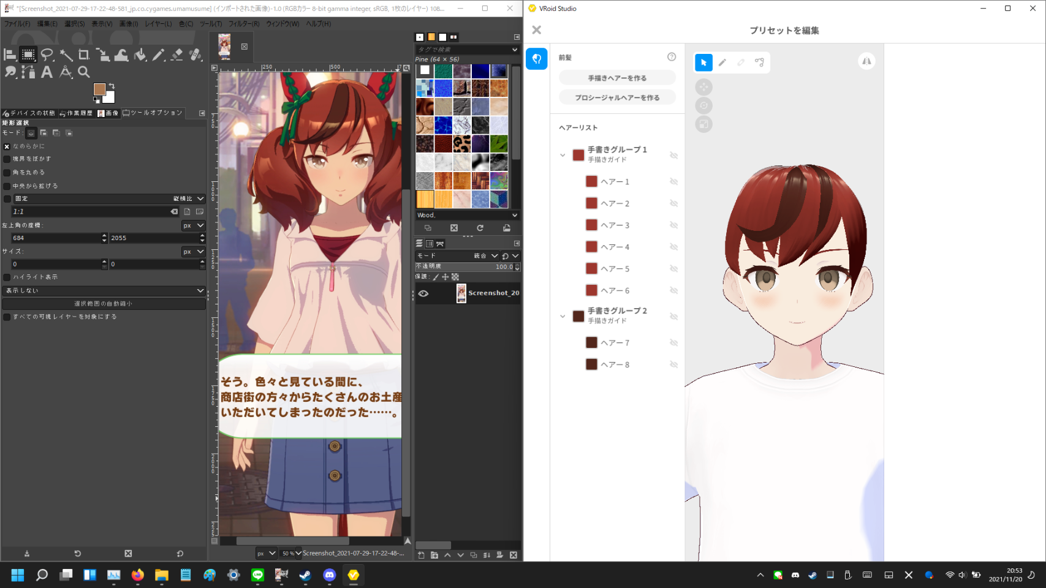Screen dimensions: 1046x588
Task: Select the Free Select lasso tool in GIMP
Action: (x=47, y=55)
